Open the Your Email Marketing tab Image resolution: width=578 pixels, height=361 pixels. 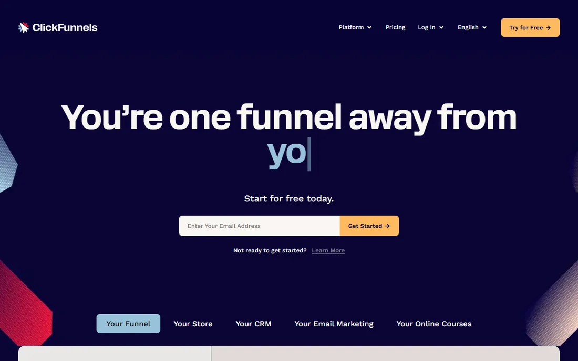(334, 323)
